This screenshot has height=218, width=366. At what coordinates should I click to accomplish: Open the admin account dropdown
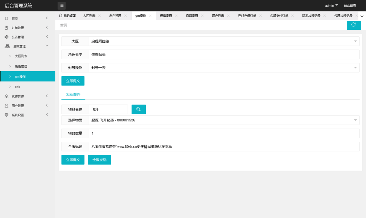[331, 5]
